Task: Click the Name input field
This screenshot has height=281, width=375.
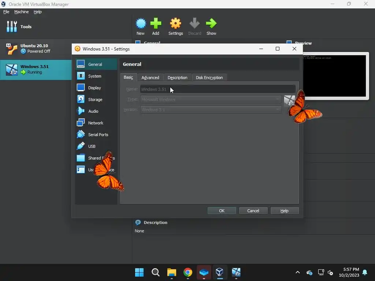Action: [218, 89]
